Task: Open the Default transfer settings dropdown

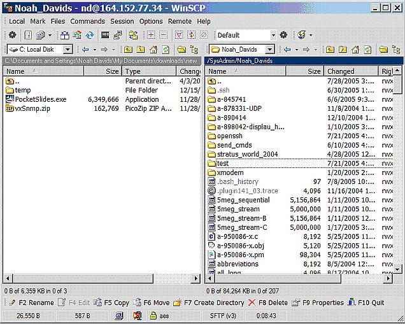Action: click(x=273, y=35)
